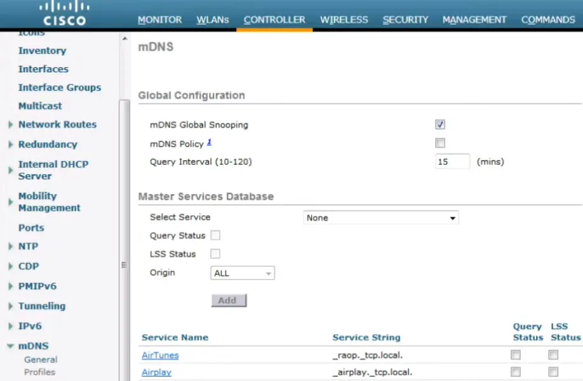Enable the mDNS Policy checkbox

tap(439, 143)
